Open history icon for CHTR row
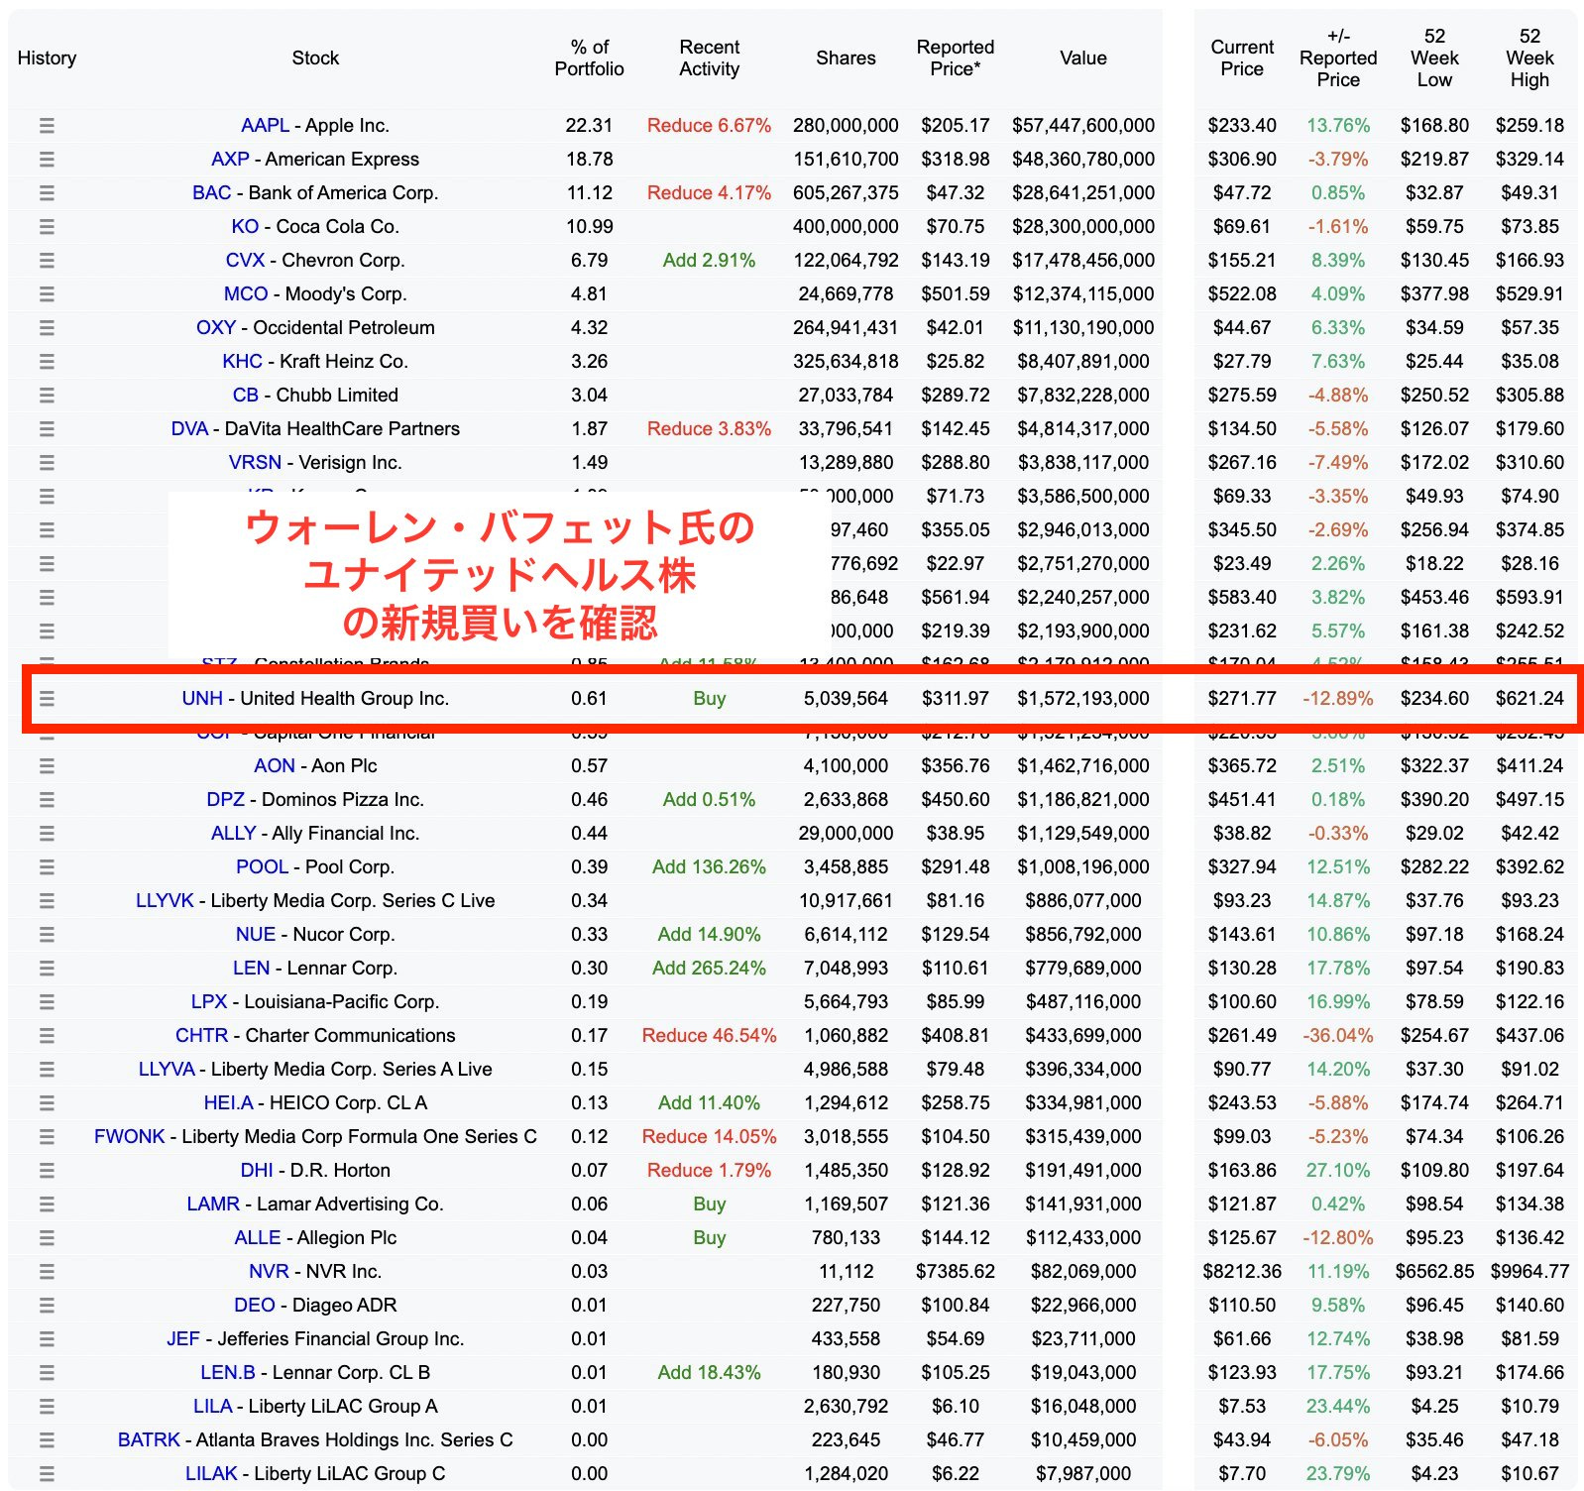This screenshot has width=1584, height=1491. [47, 1036]
